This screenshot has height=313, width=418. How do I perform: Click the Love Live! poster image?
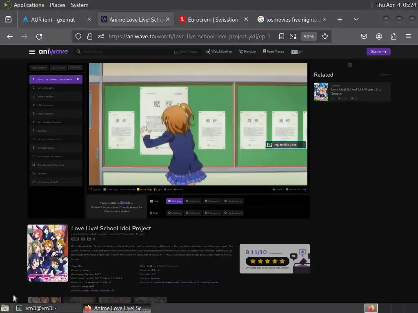(48, 253)
